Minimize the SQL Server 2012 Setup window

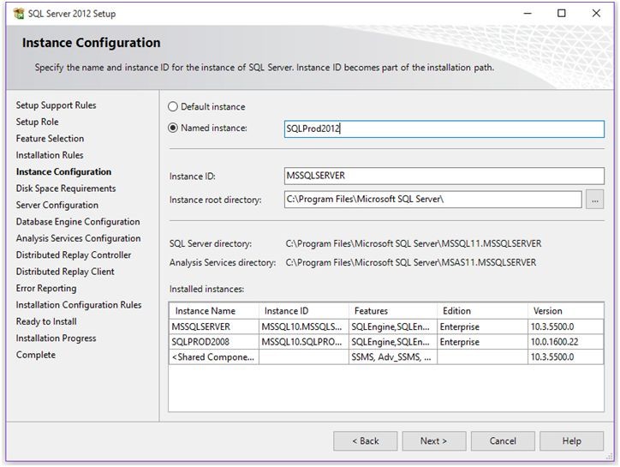(x=528, y=14)
